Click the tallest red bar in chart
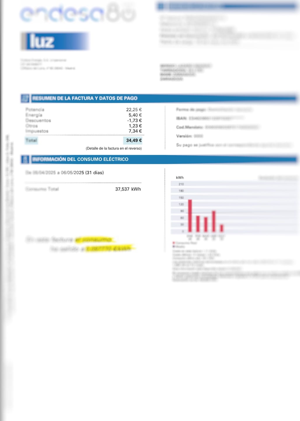 (190, 216)
